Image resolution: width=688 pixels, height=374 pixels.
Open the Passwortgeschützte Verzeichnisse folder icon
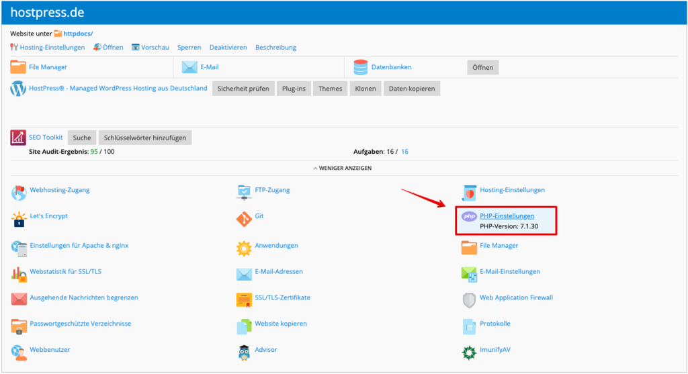(19, 326)
